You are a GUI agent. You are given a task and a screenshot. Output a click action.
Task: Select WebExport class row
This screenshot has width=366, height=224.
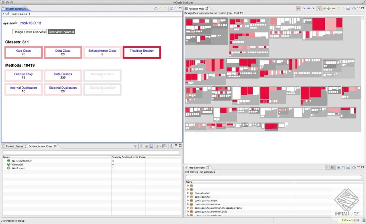(92, 168)
